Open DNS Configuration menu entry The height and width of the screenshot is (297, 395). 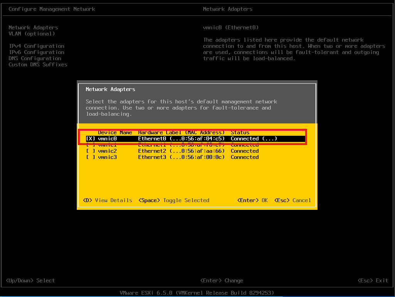[35, 59]
